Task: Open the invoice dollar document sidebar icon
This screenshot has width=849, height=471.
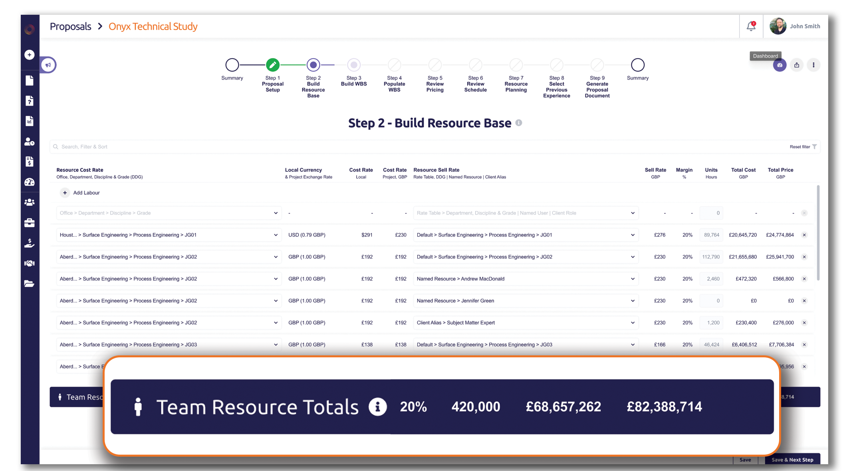Action: [30, 162]
